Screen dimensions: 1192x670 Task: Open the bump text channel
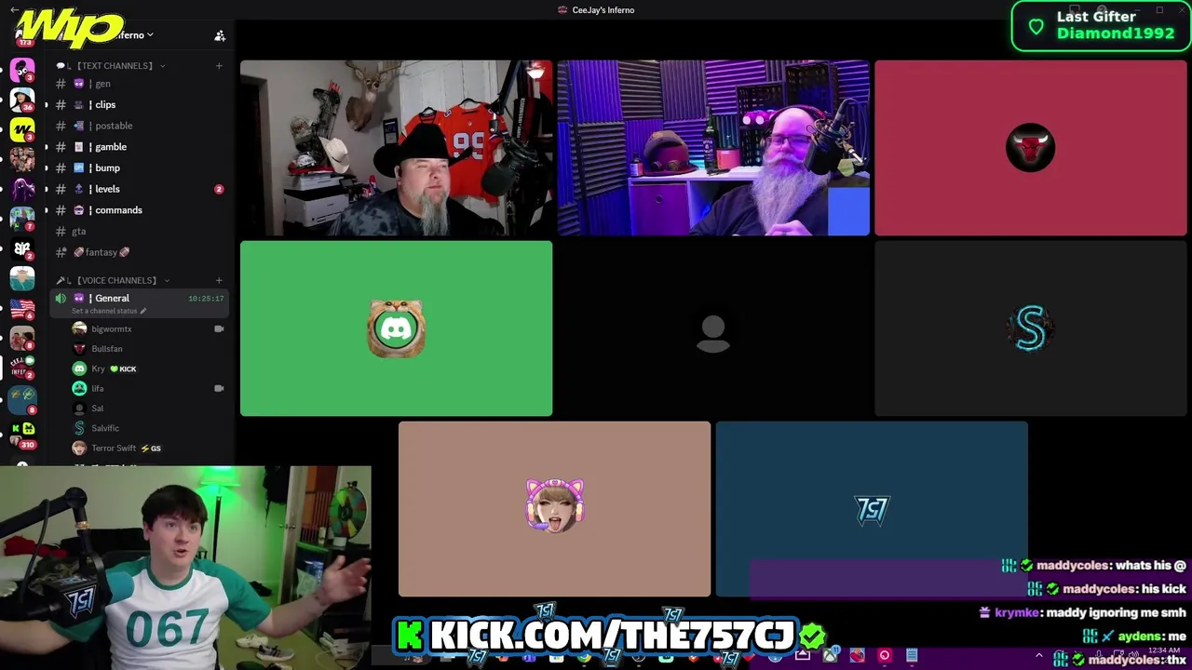pyautogui.click(x=140, y=167)
